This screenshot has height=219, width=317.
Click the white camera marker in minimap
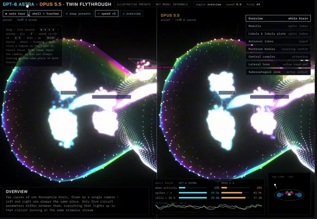coord(275,184)
